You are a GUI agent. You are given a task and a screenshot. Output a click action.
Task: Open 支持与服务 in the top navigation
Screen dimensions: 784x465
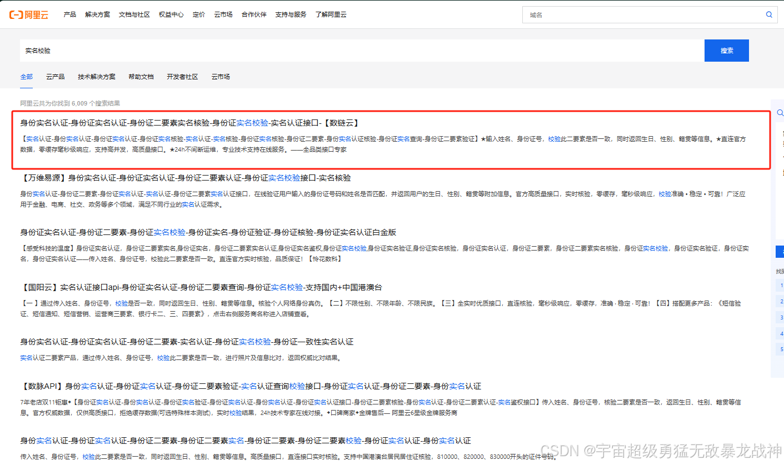tap(291, 14)
